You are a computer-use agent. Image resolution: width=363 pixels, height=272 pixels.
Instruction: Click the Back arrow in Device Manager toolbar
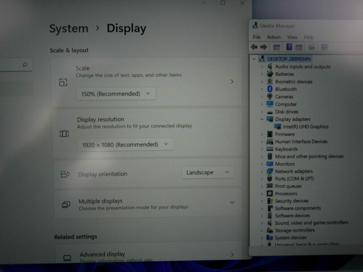(254, 47)
